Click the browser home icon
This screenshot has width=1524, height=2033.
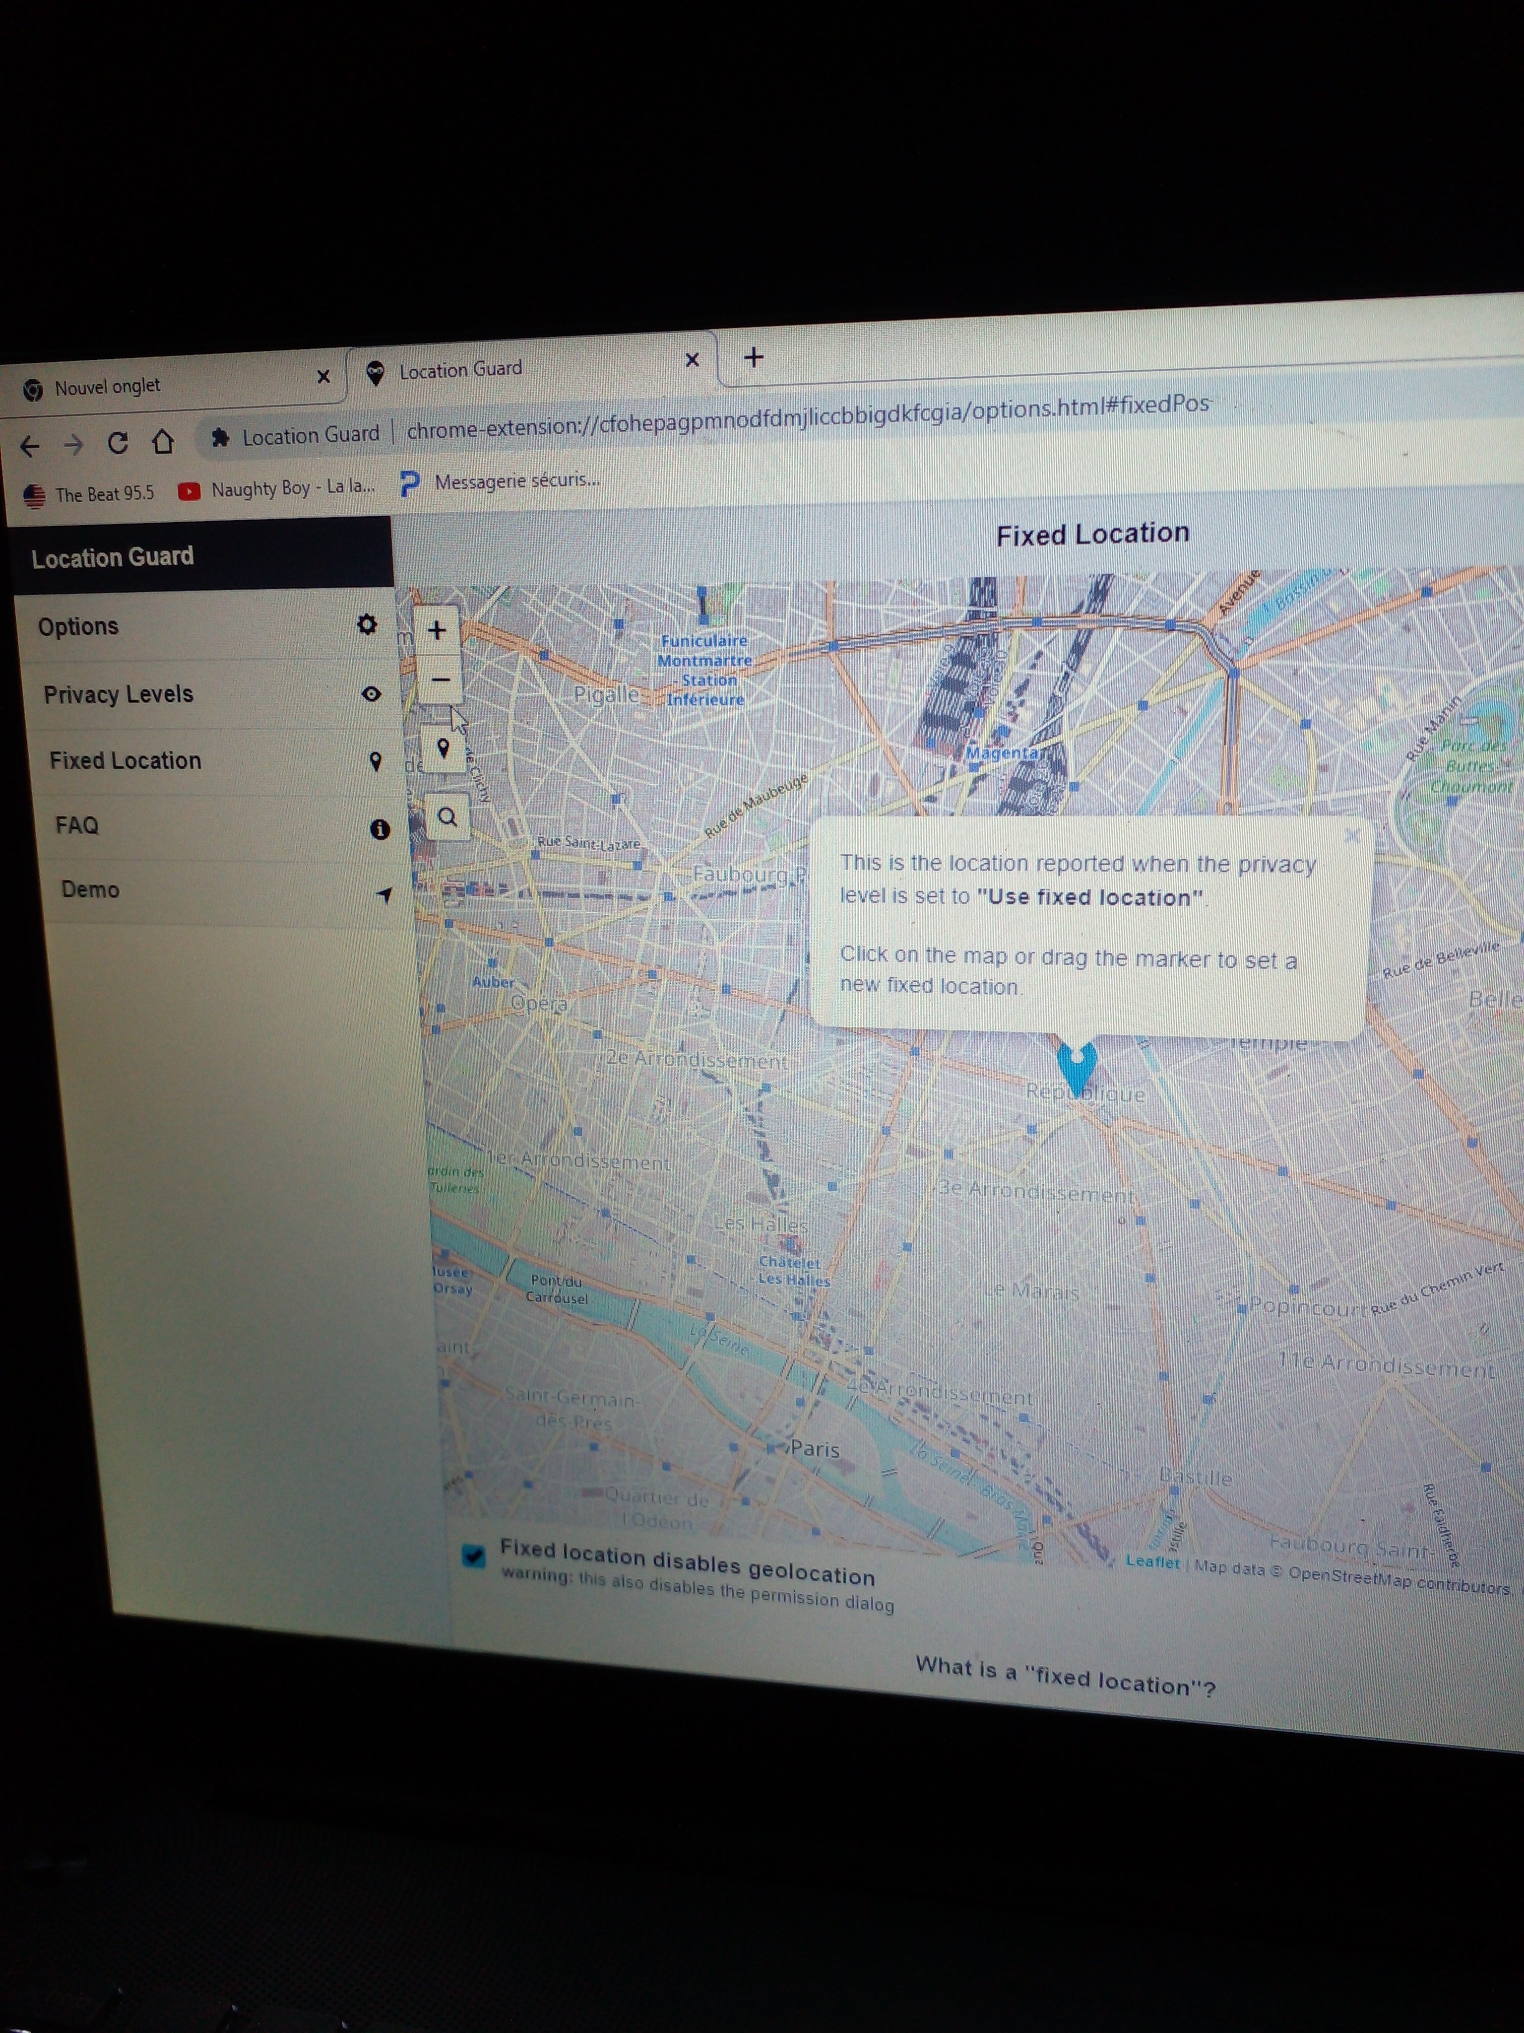point(164,442)
